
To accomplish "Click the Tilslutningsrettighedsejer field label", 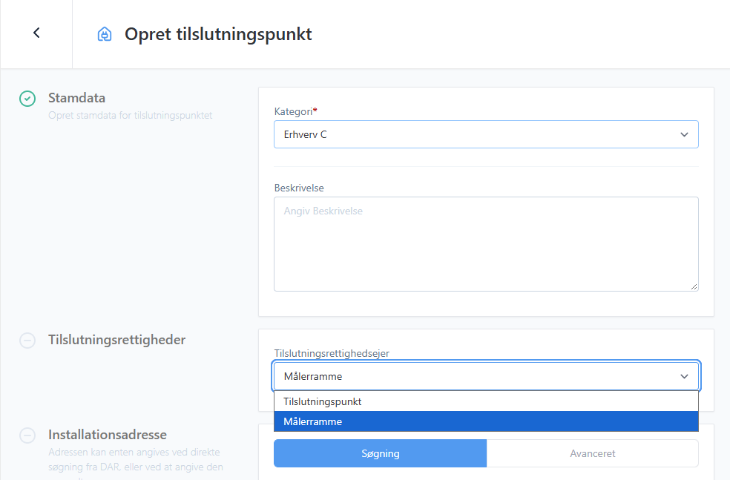I will click(332, 353).
